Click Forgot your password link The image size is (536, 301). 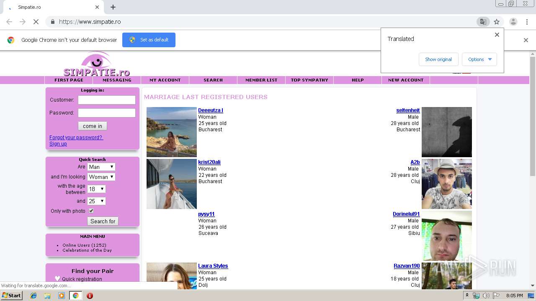point(76,138)
